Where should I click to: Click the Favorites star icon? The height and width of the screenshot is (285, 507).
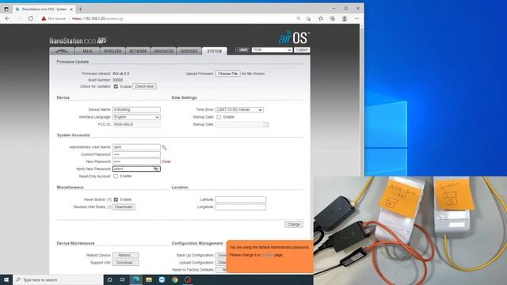[x=320, y=18]
